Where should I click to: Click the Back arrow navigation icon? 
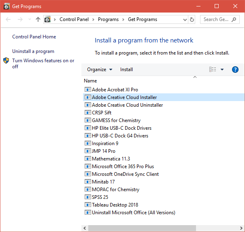click(9, 19)
